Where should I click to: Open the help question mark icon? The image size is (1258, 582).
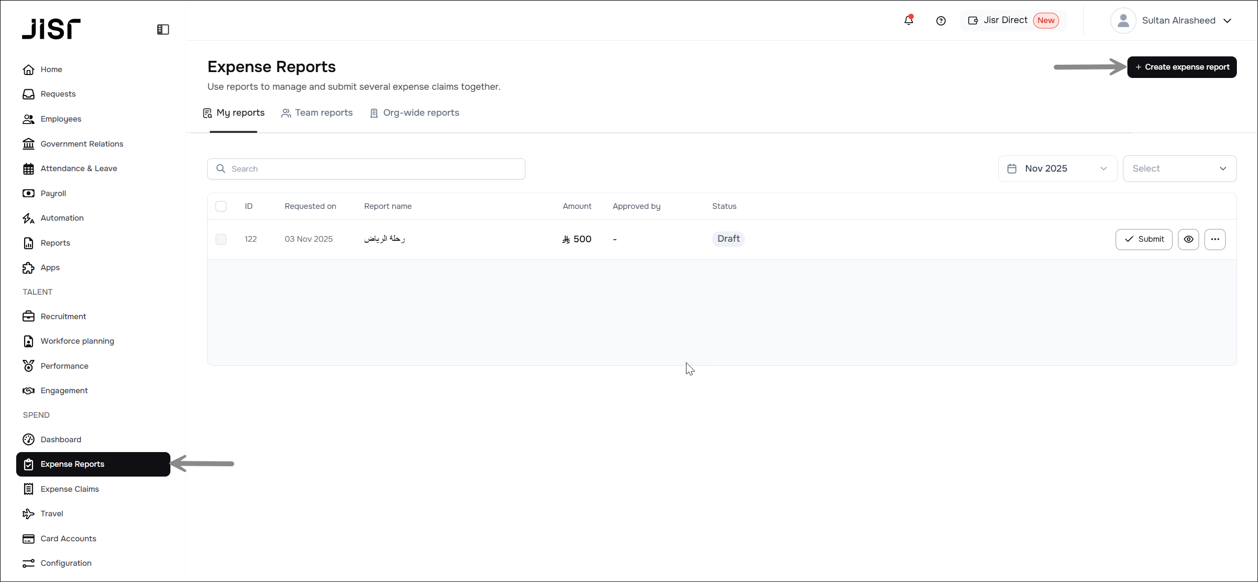click(x=941, y=21)
